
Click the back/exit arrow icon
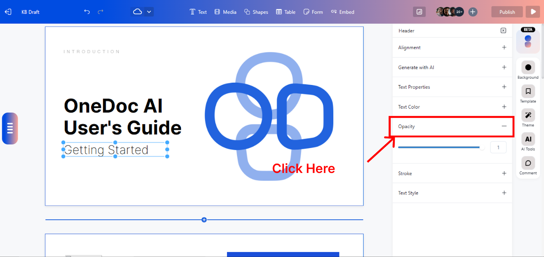8,12
